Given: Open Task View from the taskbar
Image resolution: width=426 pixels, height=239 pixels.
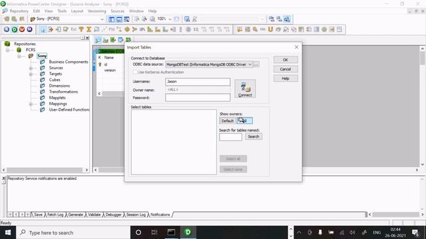Looking at the screenshot, I should tap(154, 232).
